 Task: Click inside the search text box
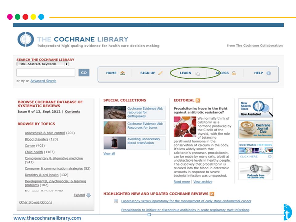46,73
